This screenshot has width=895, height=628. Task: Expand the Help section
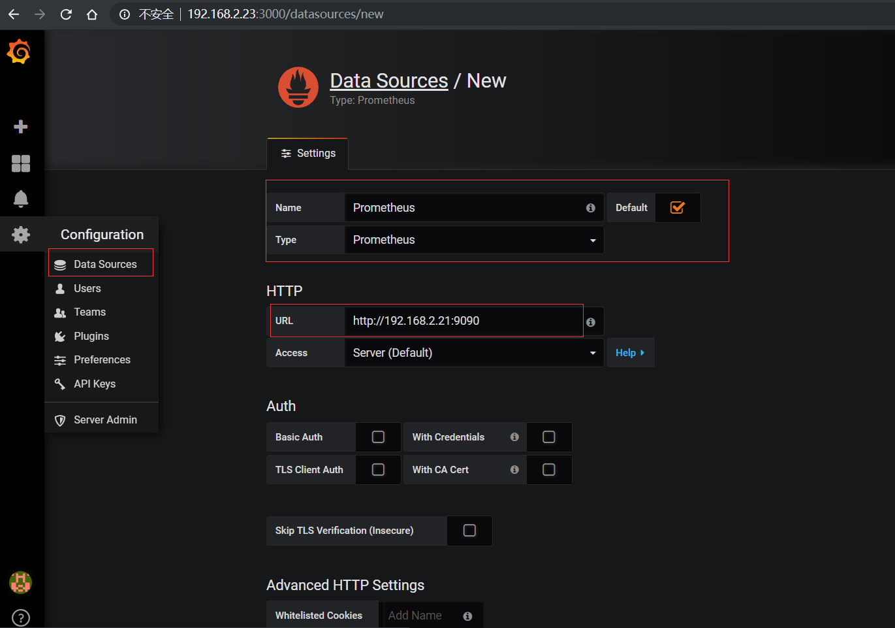(630, 353)
